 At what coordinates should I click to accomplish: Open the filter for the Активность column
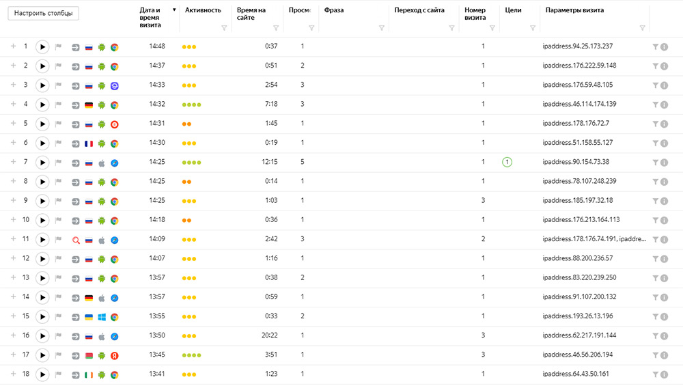coord(224,28)
